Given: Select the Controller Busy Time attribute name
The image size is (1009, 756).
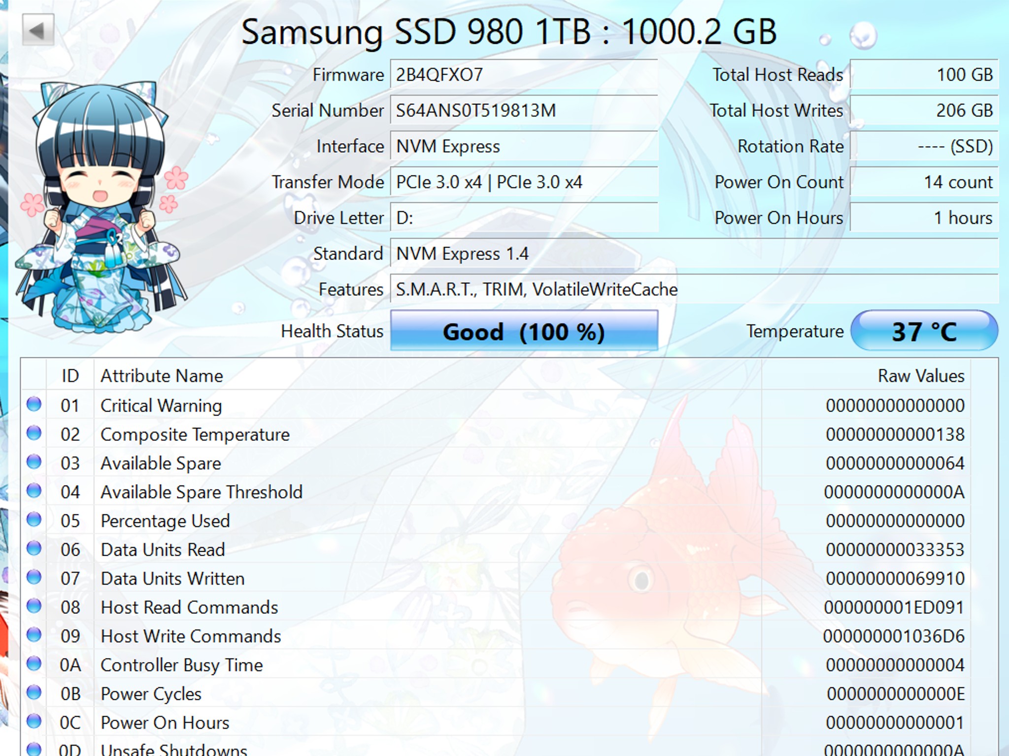Looking at the screenshot, I should coord(181,665).
